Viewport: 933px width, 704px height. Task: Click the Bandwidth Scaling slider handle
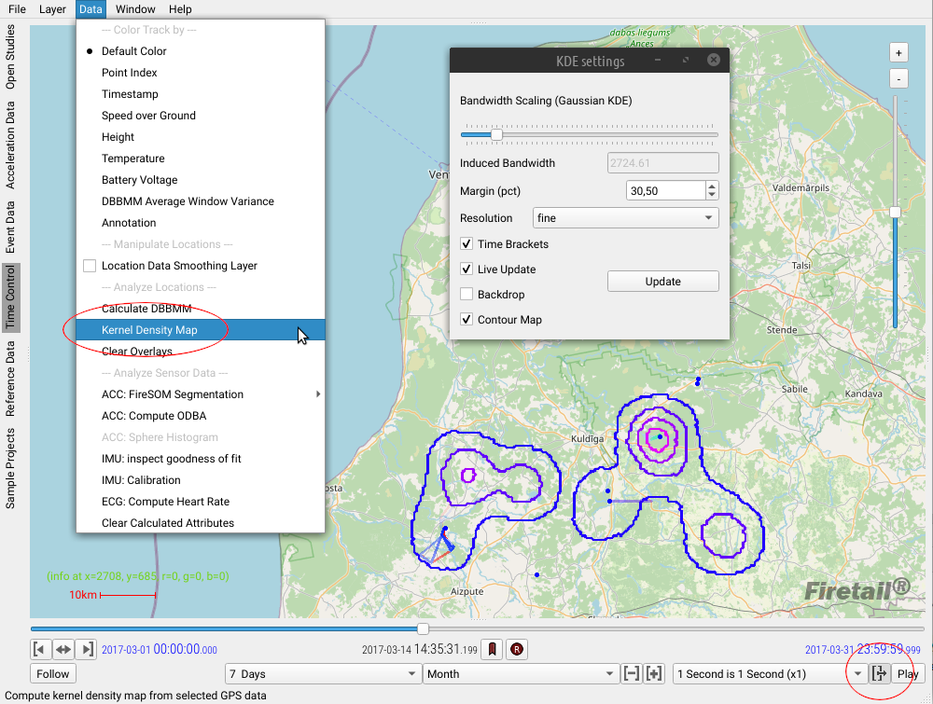(x=496, y=135)
